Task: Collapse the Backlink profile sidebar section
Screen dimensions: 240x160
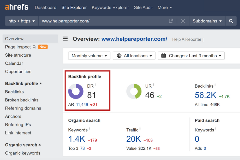Action: [23, 84]
